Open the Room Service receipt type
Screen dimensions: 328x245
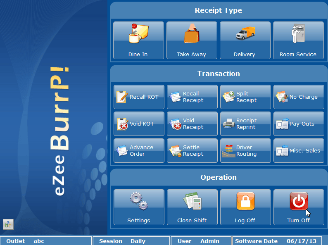[x=298, y=40]
